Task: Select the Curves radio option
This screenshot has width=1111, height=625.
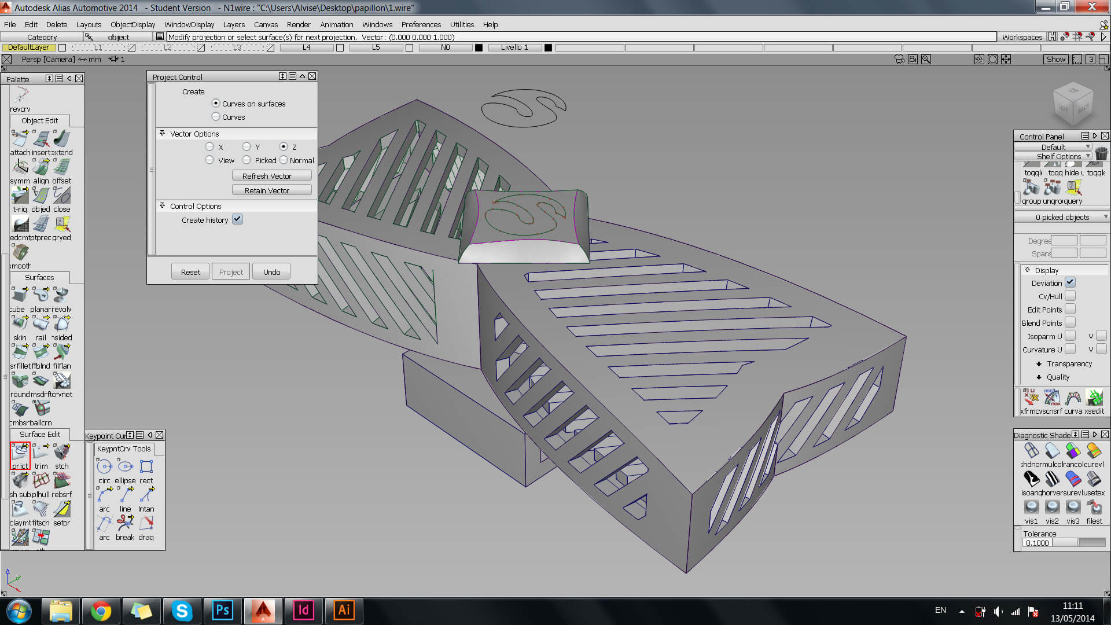Action: pyautogui.click(x=216, y=117)
